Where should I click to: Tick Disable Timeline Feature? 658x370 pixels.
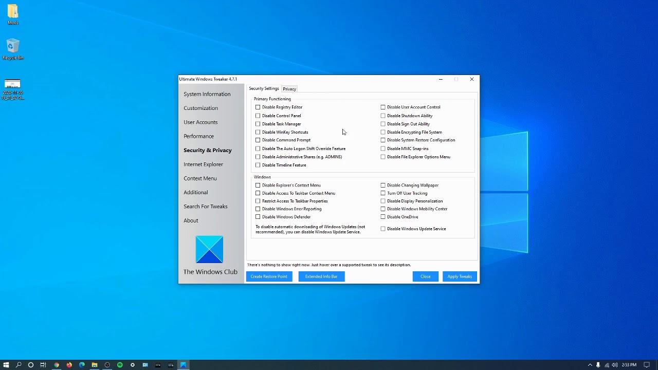click(x=258, y=165)
